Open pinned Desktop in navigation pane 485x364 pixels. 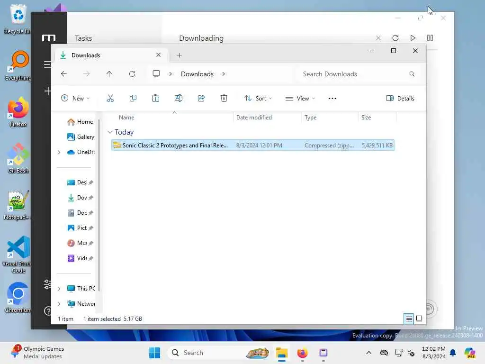point(80,182)
